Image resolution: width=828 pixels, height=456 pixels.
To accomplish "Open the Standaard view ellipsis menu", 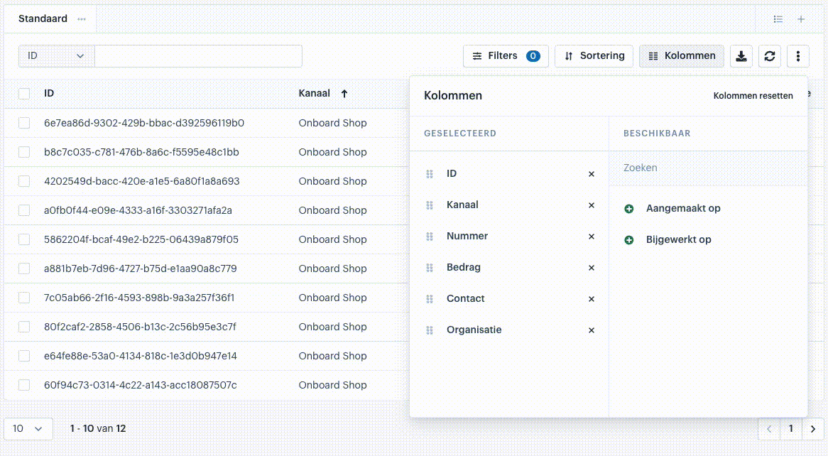I will (82, 19).
